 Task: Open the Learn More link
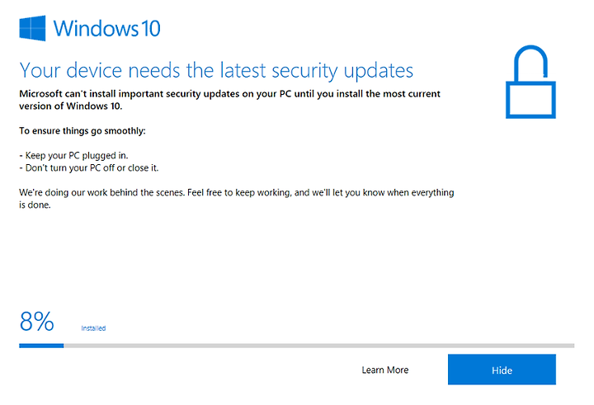click(385, 370)
